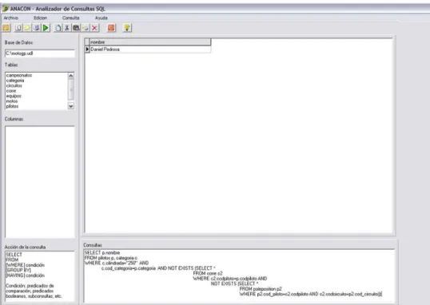
Task: Run the query with green play button
Action: click(46, 28)
